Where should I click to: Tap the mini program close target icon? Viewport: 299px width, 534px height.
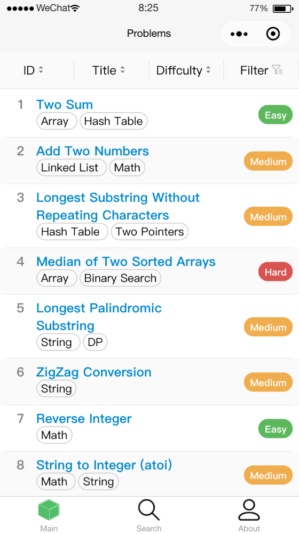tap(273, 34)
